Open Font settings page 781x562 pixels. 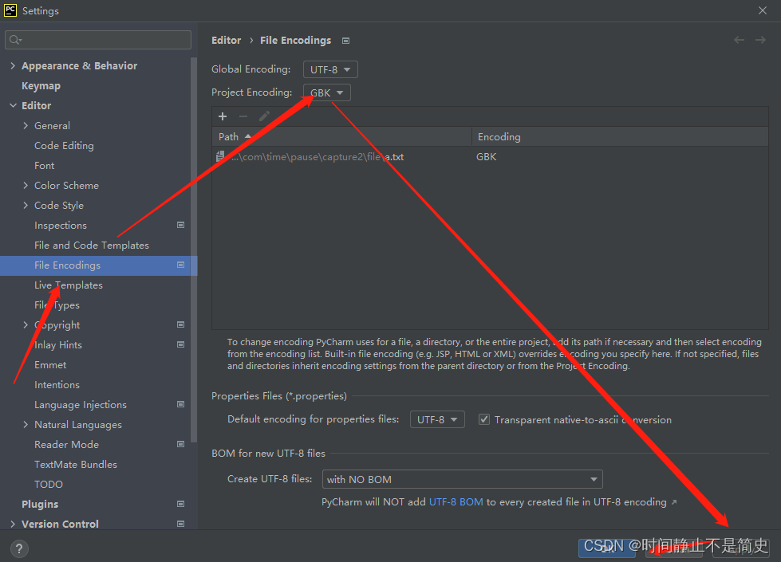tap(45, 165)
